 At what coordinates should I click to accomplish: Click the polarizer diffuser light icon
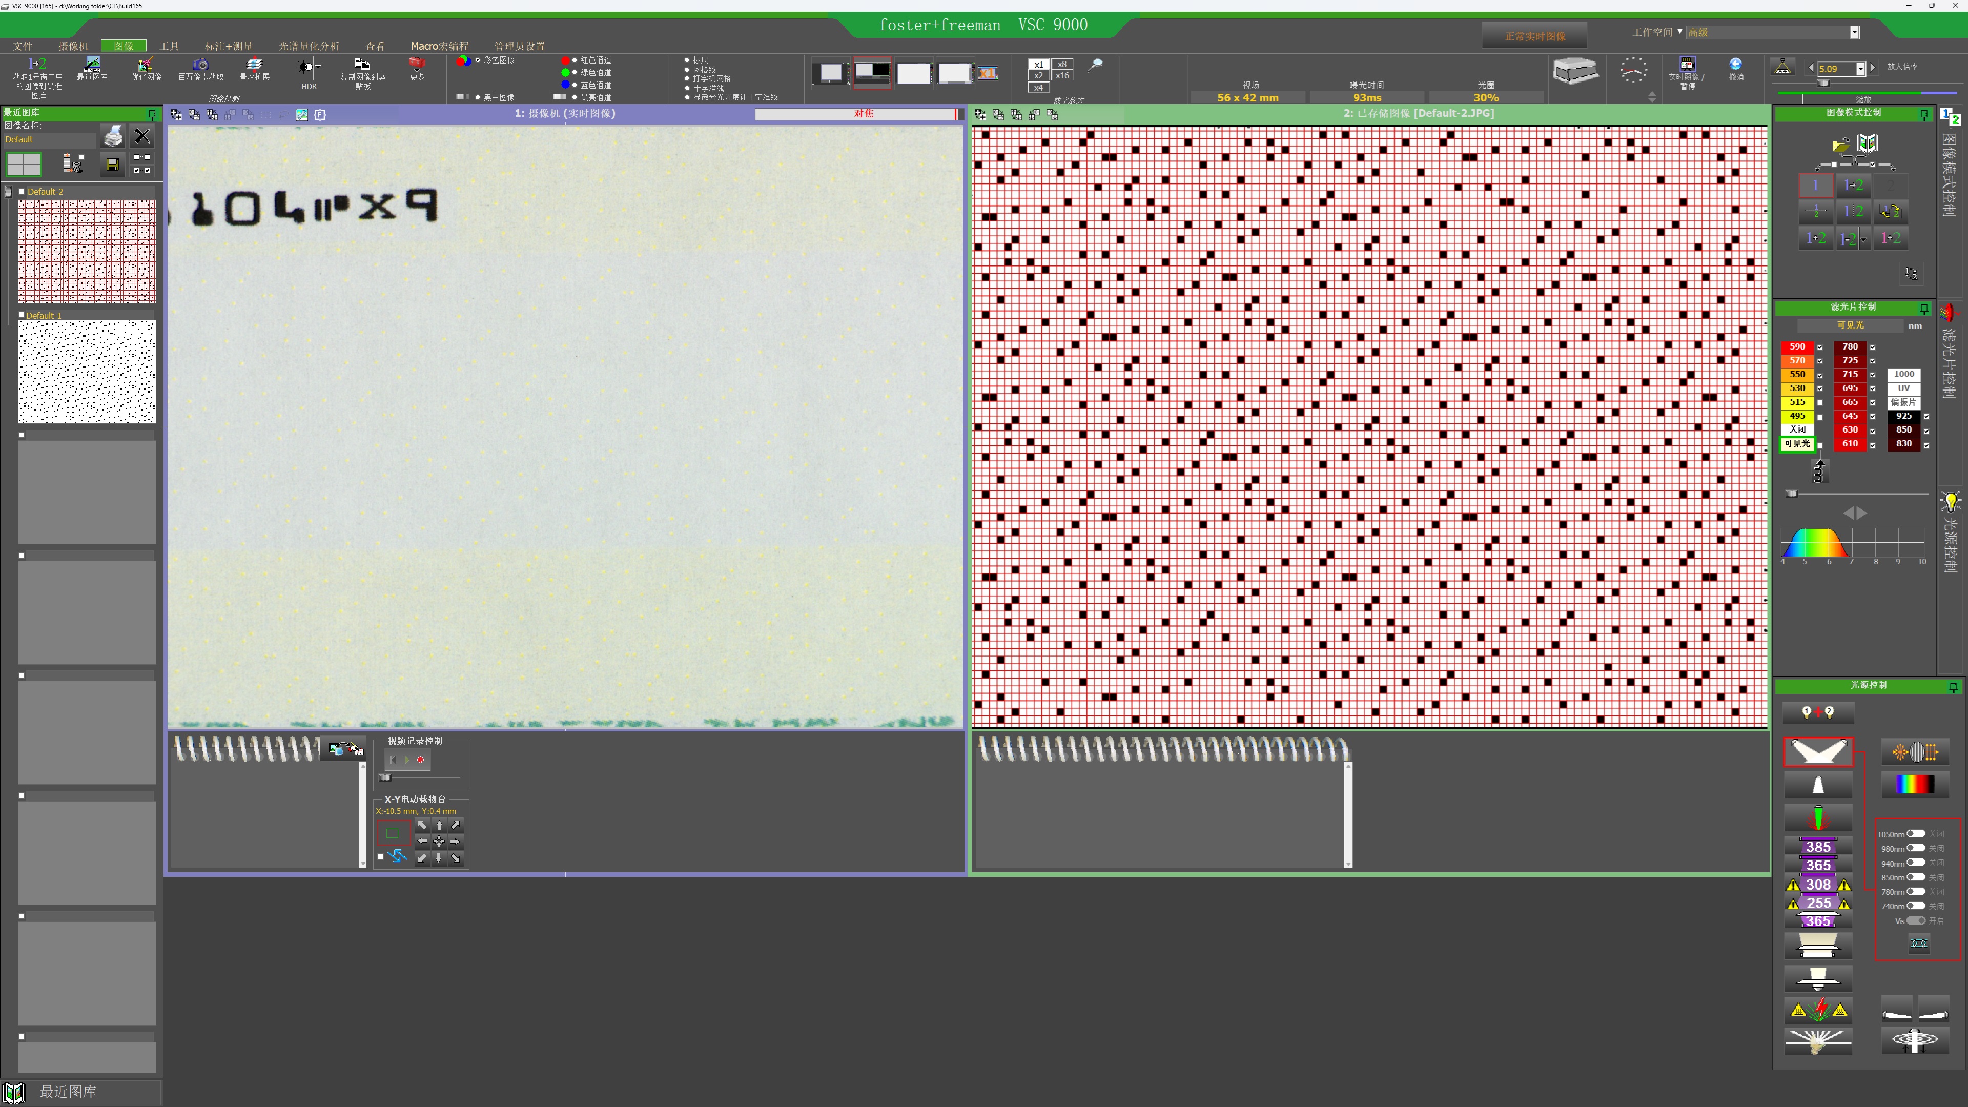click(1915, 752)
